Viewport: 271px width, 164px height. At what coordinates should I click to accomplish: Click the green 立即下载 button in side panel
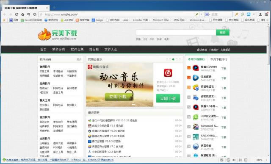[168, 98]
